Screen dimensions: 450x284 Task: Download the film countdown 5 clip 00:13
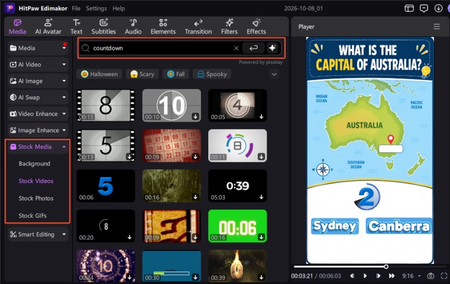pyautogui.click(x=130, y=157)
